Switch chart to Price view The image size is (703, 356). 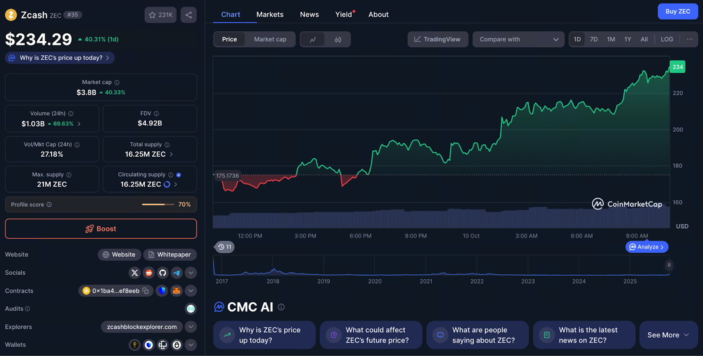point(229,40)
